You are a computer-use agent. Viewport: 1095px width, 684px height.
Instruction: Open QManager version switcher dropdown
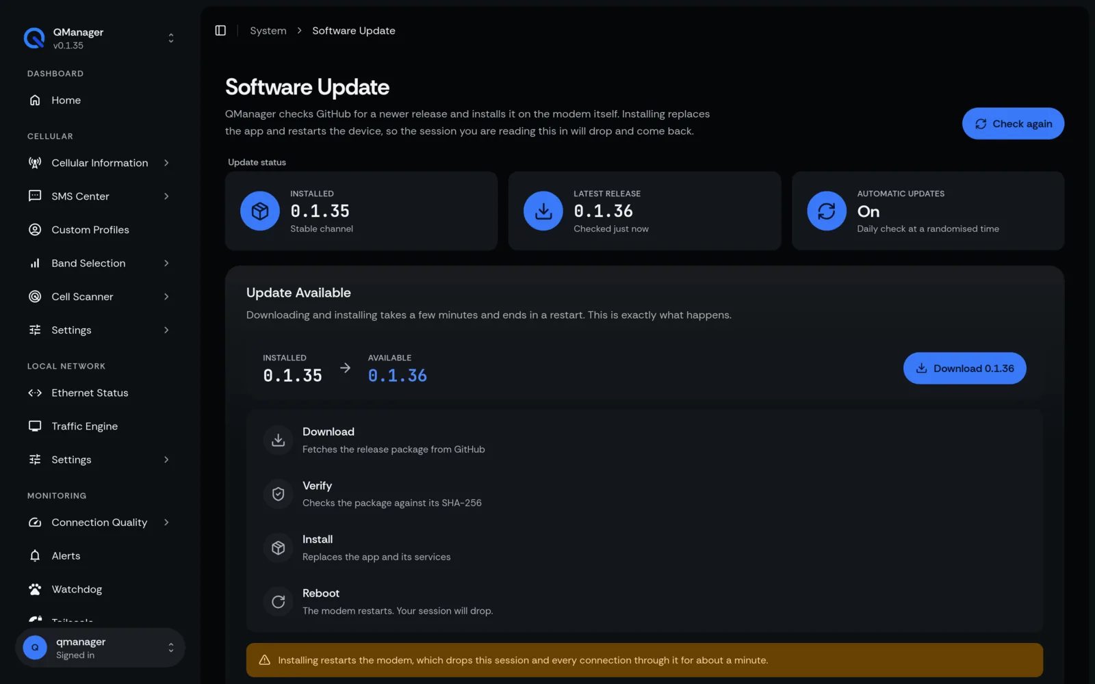coord(171,38)
